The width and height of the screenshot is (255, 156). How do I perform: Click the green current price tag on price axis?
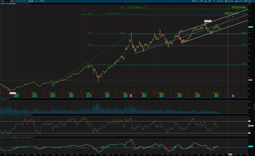[x=251, y=27]
